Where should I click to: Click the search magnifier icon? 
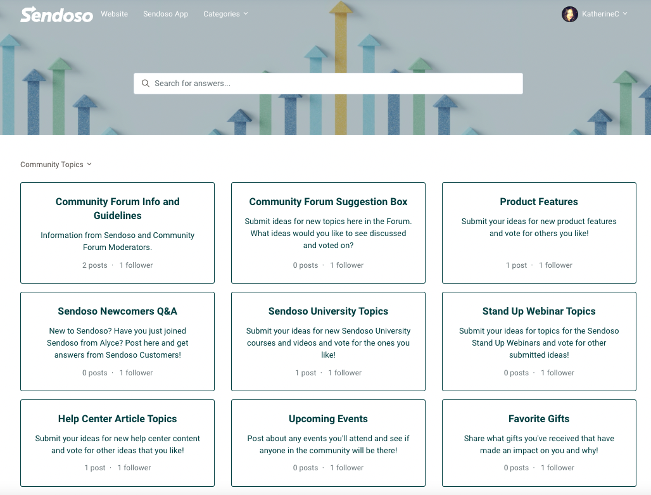click(x=145, y=84)
